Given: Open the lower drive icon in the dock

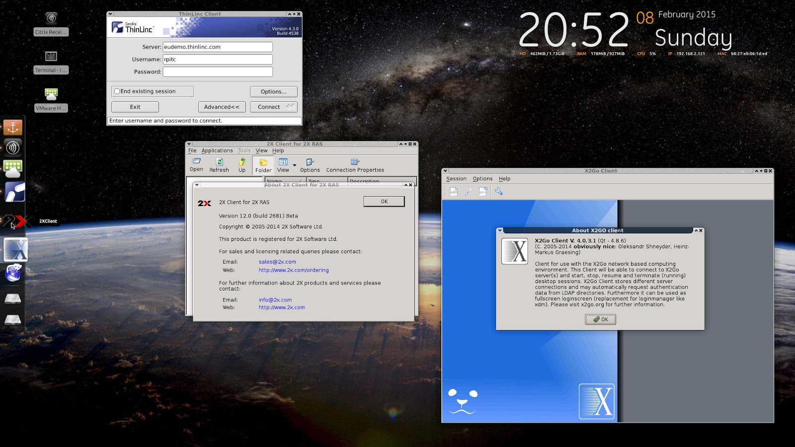Looking at the screenshot, I should coord(13,319).
